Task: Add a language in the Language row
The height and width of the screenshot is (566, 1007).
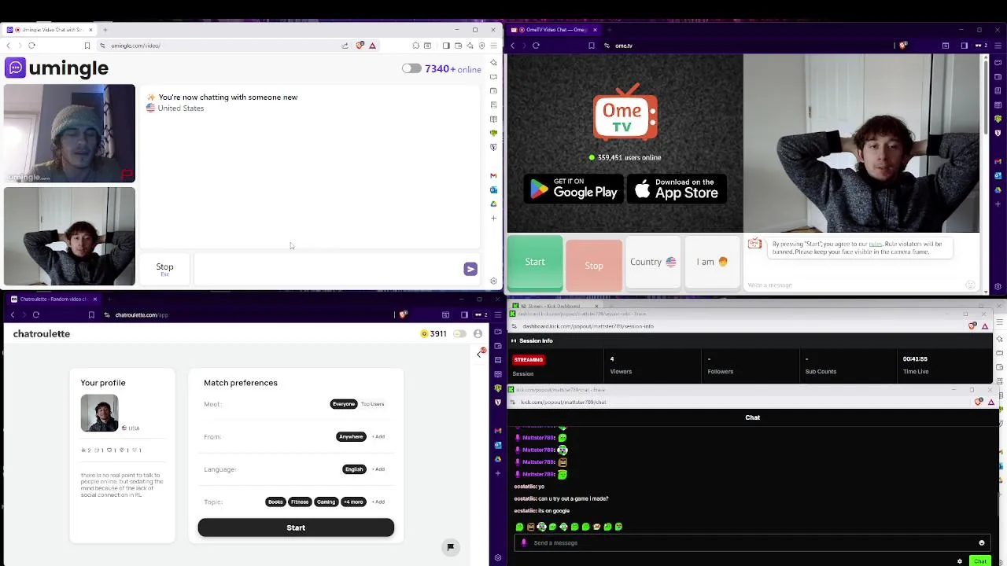Action: (x=378, y=469)
